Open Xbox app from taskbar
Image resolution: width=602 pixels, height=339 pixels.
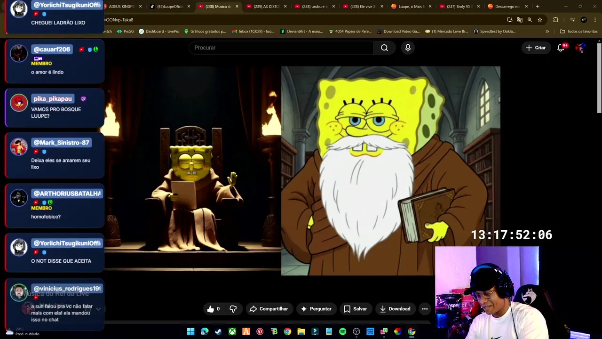tap(232, 331)
